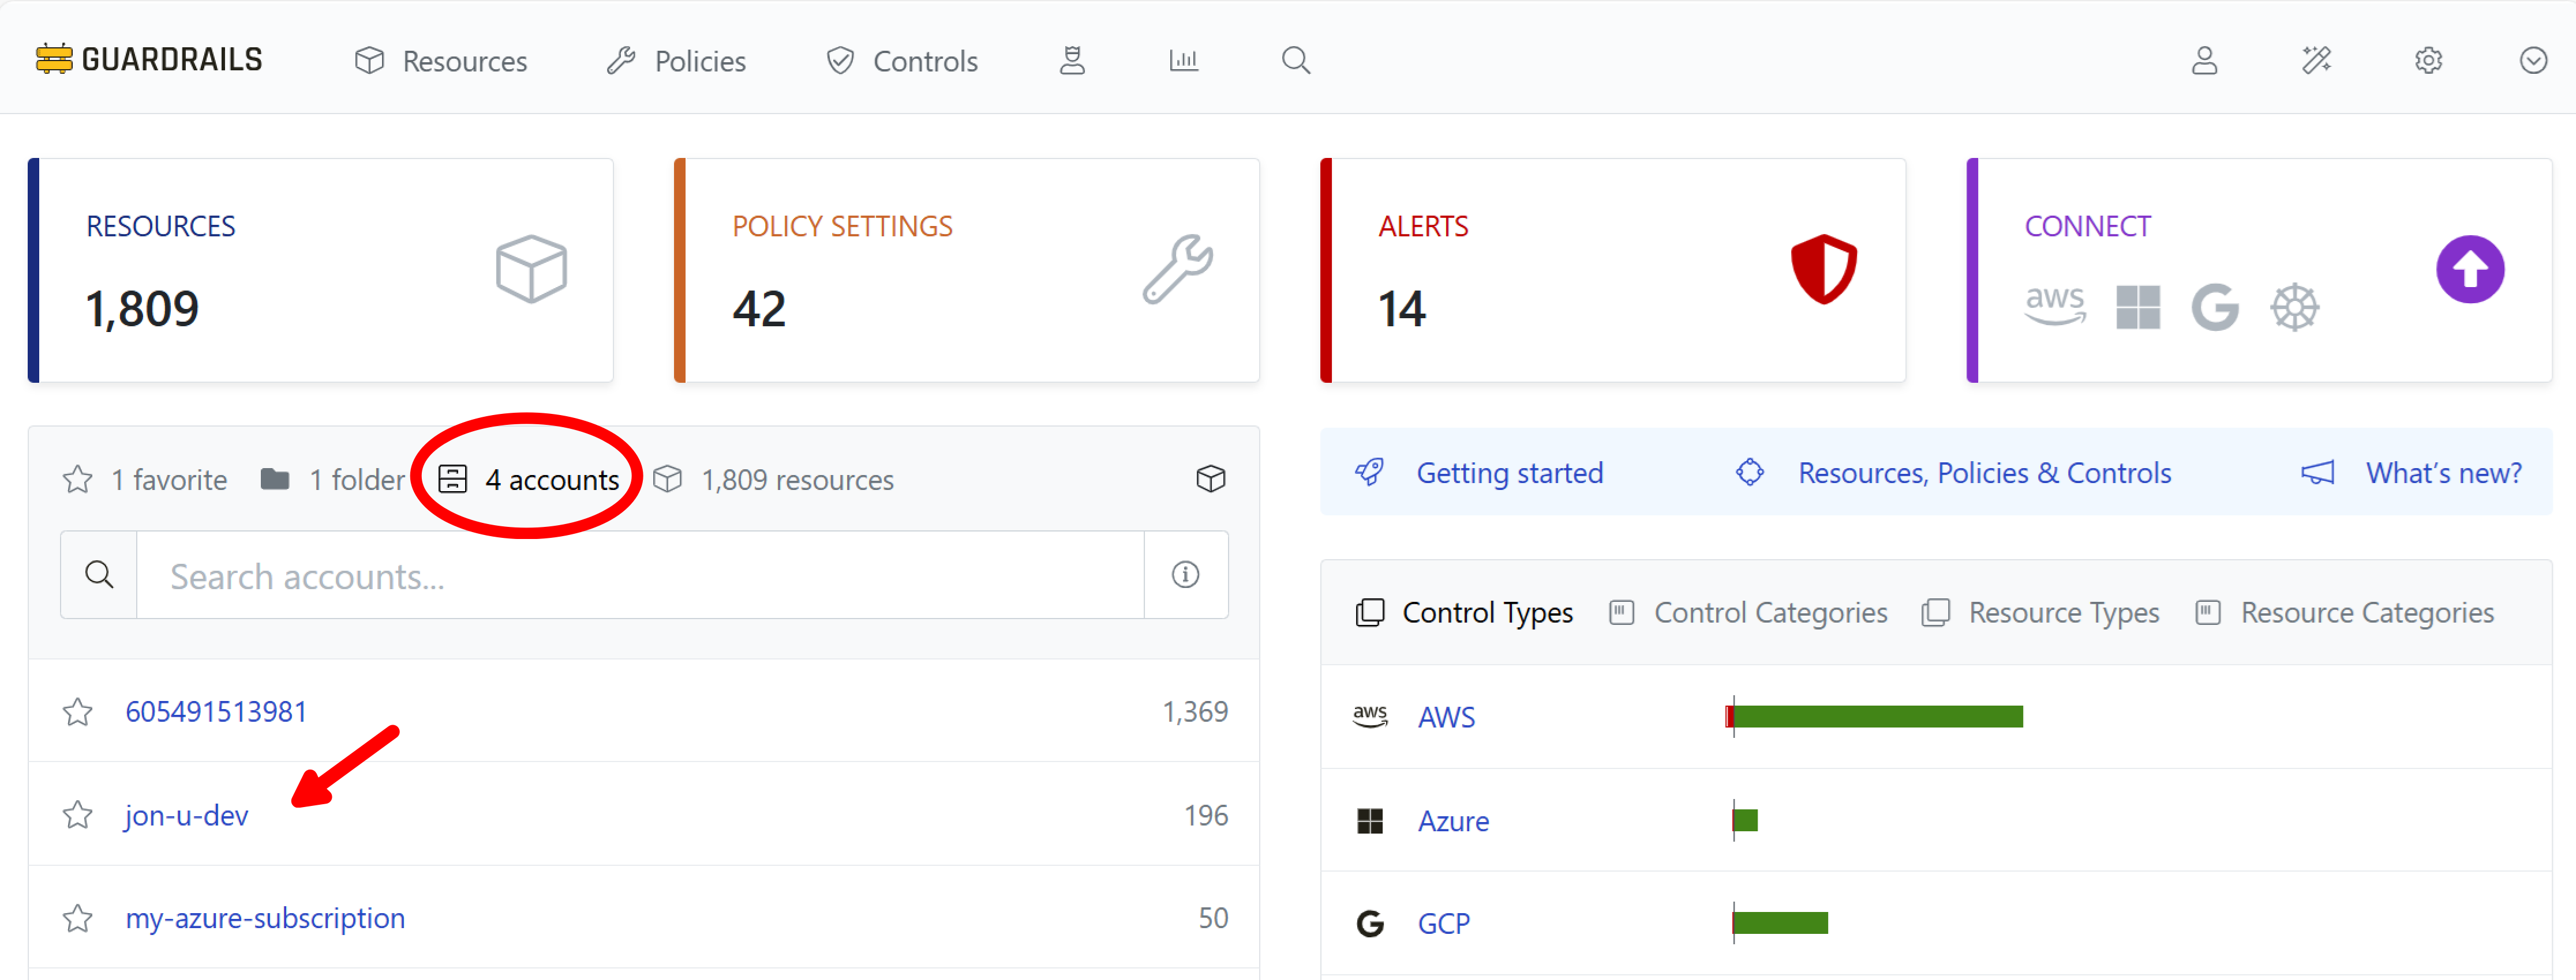Click the Search accounts input field
The height and width of the screenshot is (980, 2576).
[640, 574]
